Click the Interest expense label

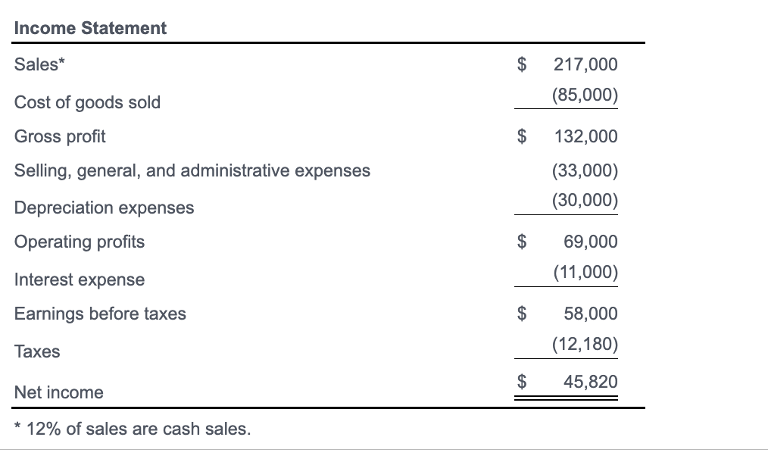80,279
